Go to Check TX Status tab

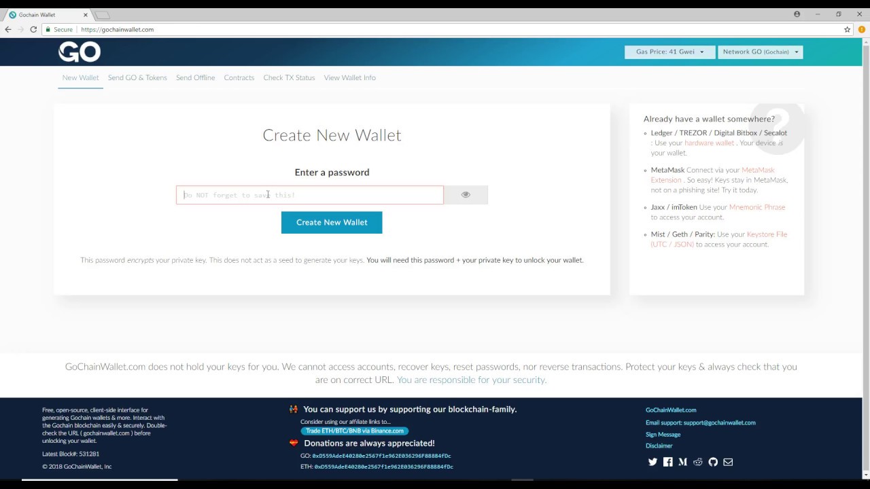289,77
